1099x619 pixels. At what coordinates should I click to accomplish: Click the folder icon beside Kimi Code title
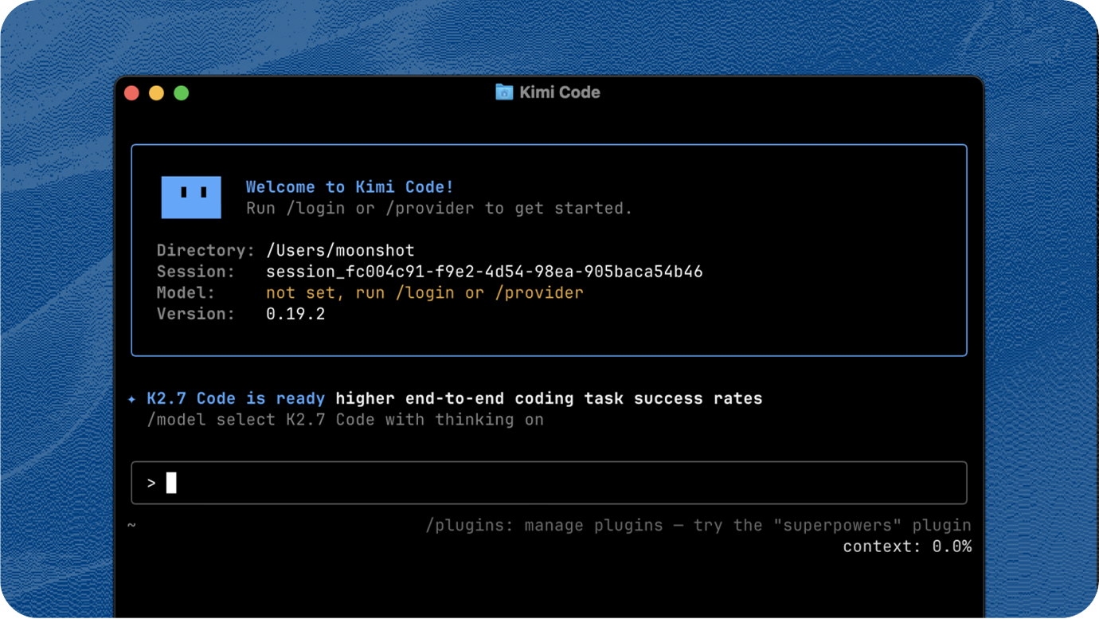coord(504,92)
